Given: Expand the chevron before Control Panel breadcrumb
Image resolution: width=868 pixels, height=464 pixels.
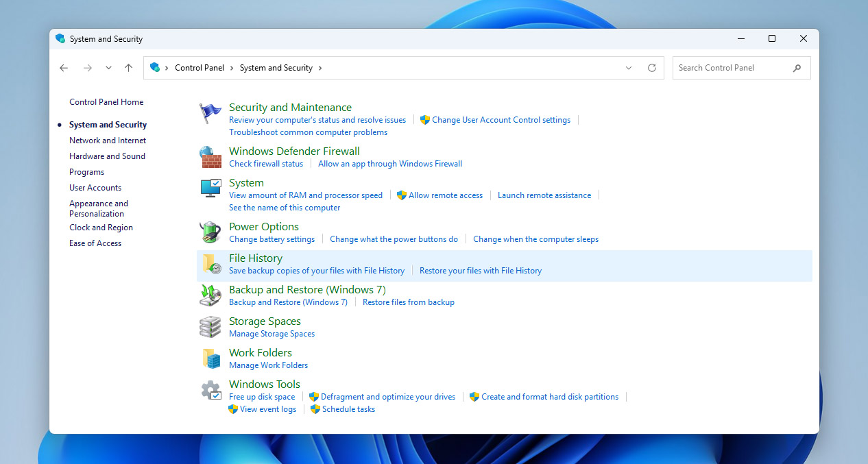Looking at the screenshot, I should pyautogui.click(x=167, y=68).
